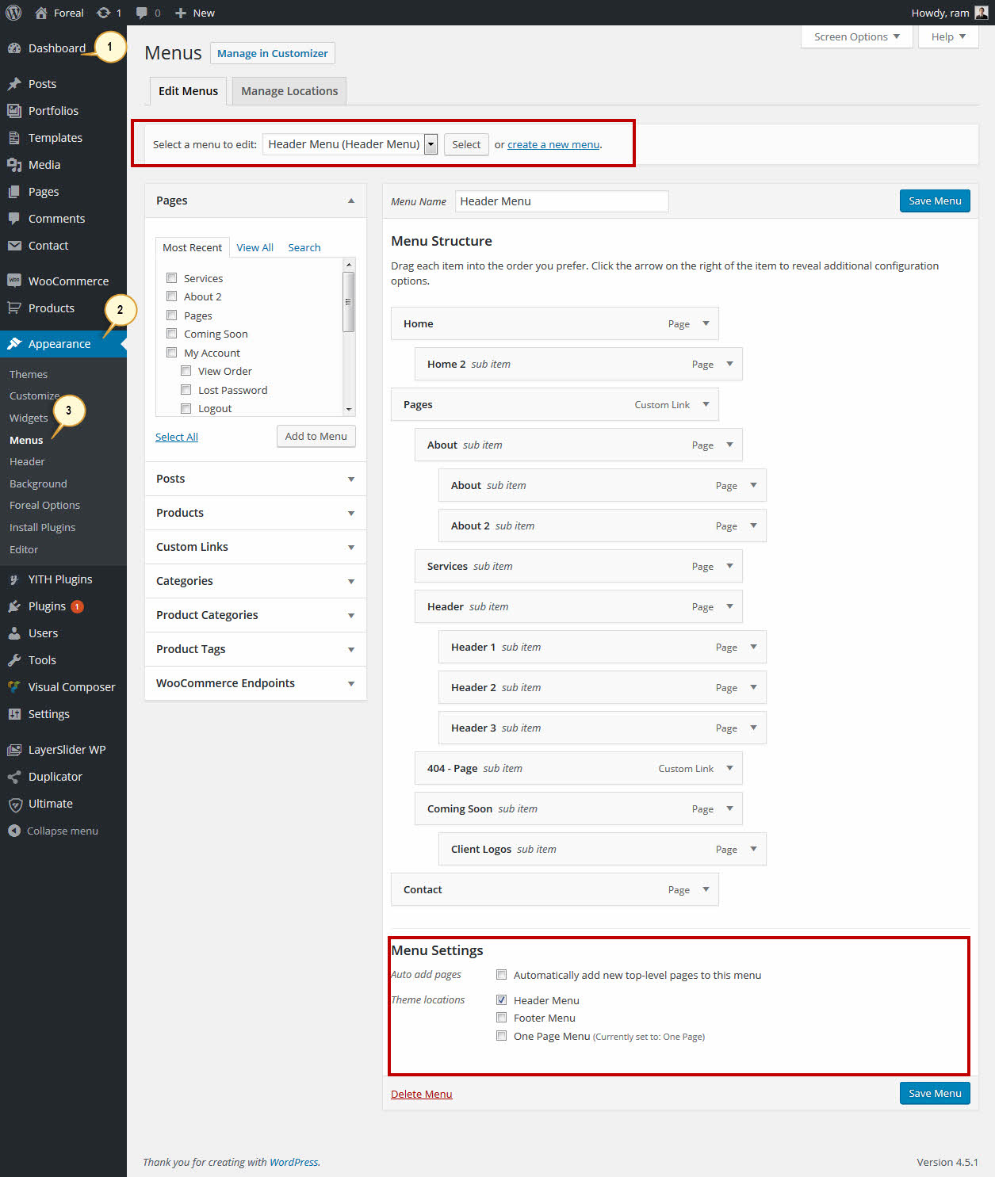Click the Contact envelope icon
This screenshot has height=1177, width=995.
[x=14, y=246]
